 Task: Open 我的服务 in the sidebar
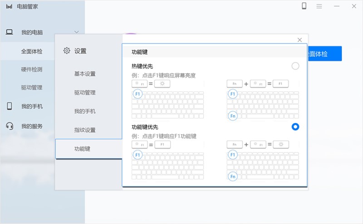coord(32,126)
